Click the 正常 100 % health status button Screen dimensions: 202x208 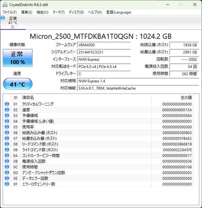click(x=17, y=58)
